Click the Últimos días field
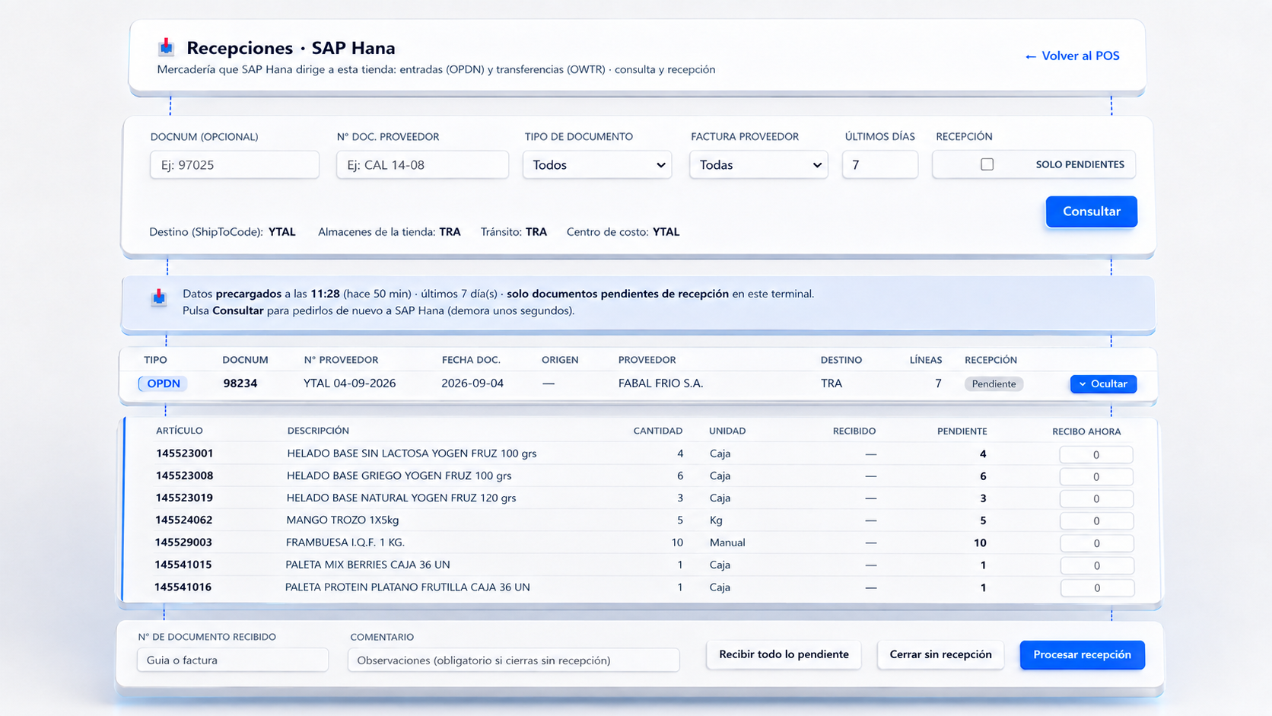 tap(879, 164)
